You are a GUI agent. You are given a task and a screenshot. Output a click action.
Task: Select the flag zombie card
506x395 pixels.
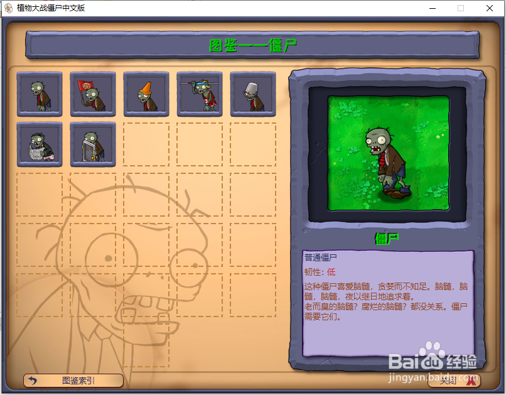coord(93,94)
